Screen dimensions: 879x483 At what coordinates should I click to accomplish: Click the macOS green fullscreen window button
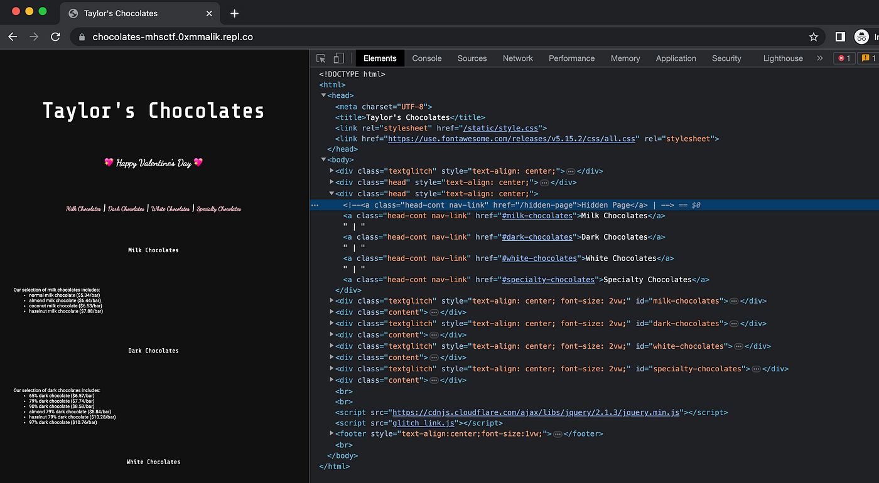click(x=43, y=11)
